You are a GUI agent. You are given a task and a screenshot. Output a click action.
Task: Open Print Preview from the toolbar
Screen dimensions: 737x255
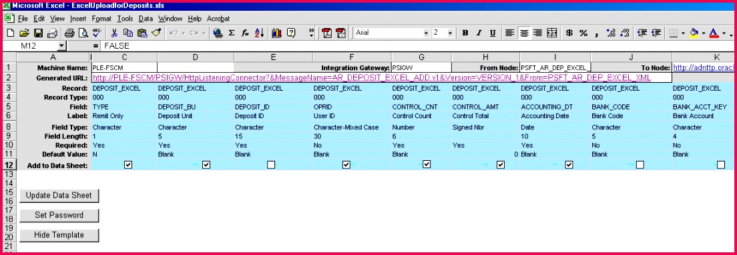(83, 33)
